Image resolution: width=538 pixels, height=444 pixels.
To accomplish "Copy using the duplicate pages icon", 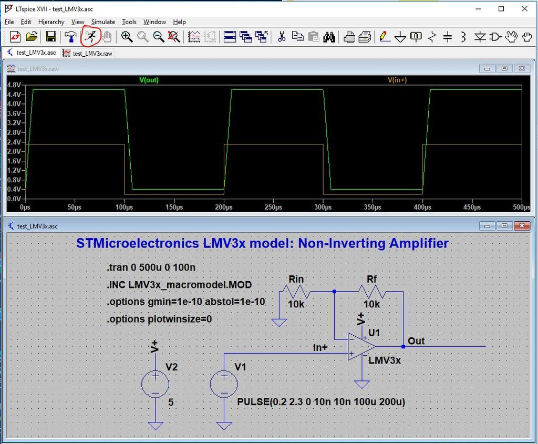I will coord(297,37).
